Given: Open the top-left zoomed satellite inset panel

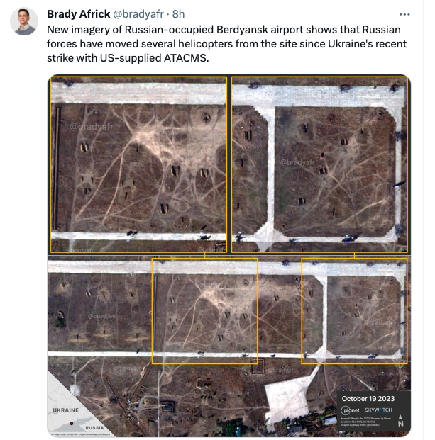Looking at the screenshot, I should [138, 164].
